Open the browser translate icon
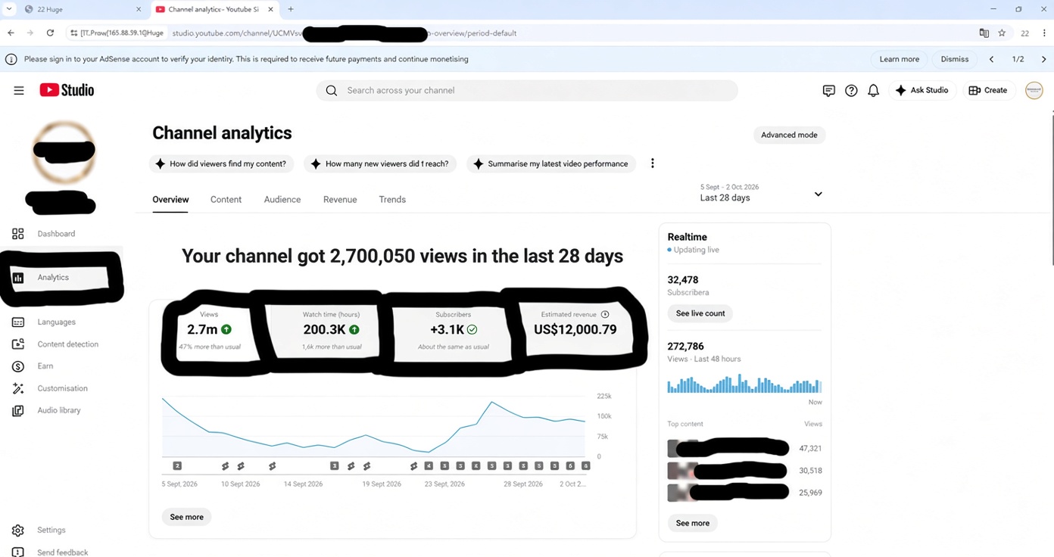1054x557 pixels. coord(984,33)
